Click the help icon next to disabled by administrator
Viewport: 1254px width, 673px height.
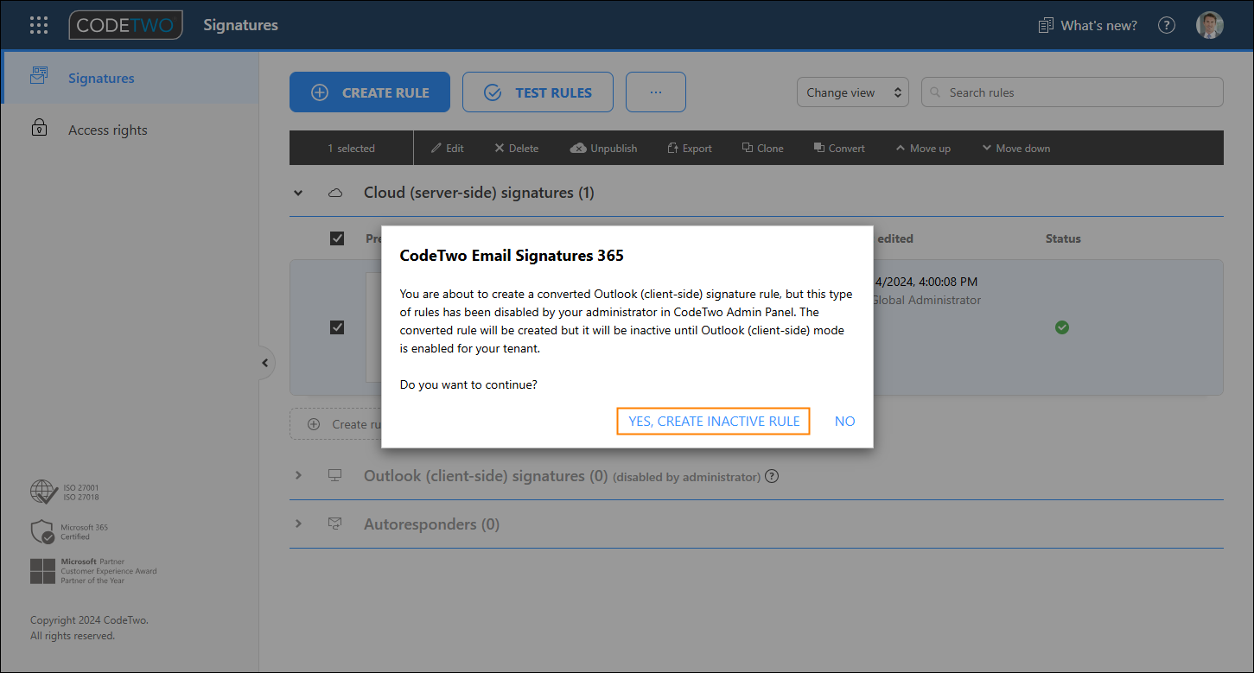point(772,476)
